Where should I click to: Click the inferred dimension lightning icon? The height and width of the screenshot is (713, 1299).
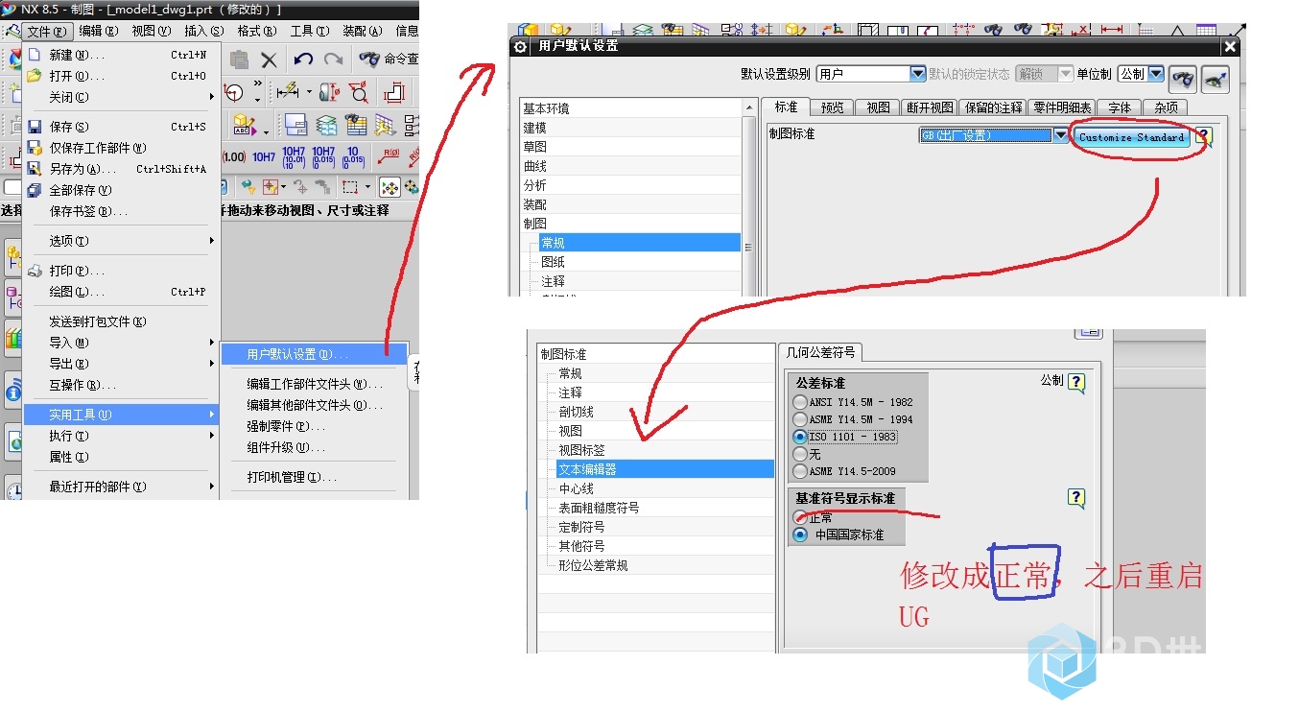[x=287, y=92]
